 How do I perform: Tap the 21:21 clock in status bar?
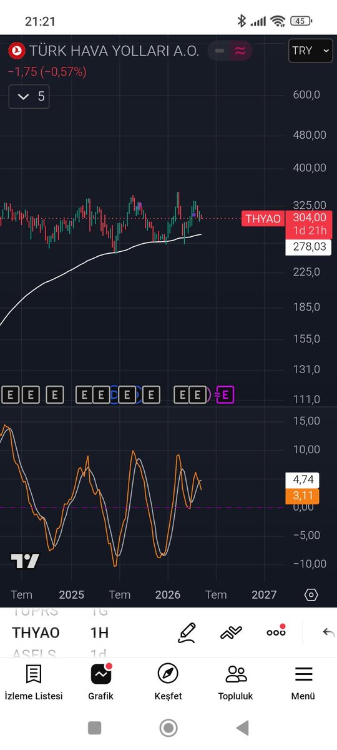click(40, 21)
